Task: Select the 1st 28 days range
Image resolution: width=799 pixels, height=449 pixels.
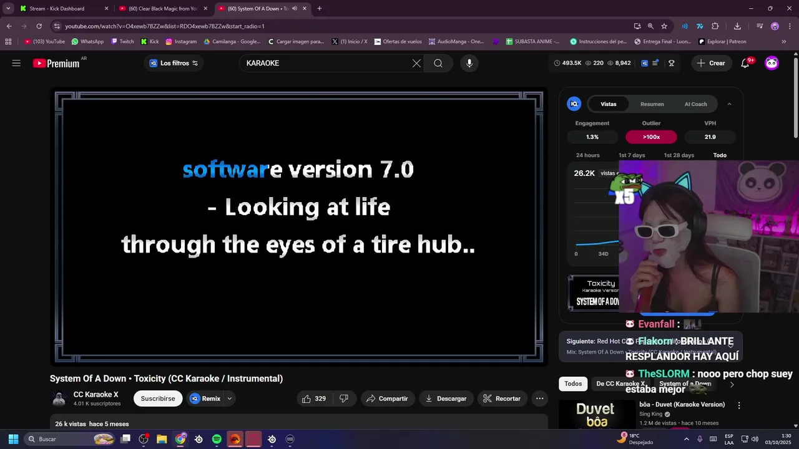Action: (679, 155)
